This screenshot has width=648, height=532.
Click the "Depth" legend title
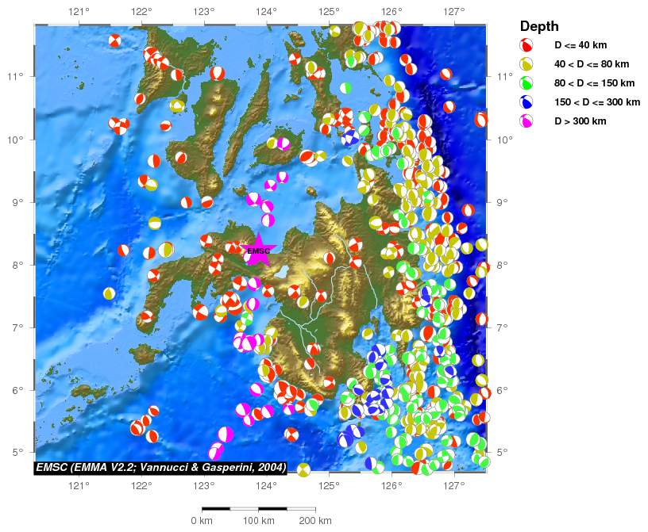click(539, 27)
